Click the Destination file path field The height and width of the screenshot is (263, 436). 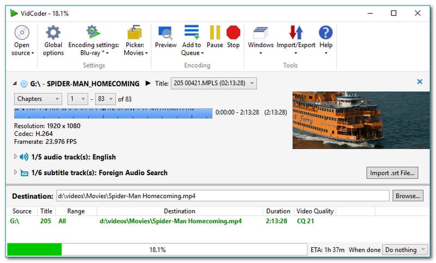222,195
